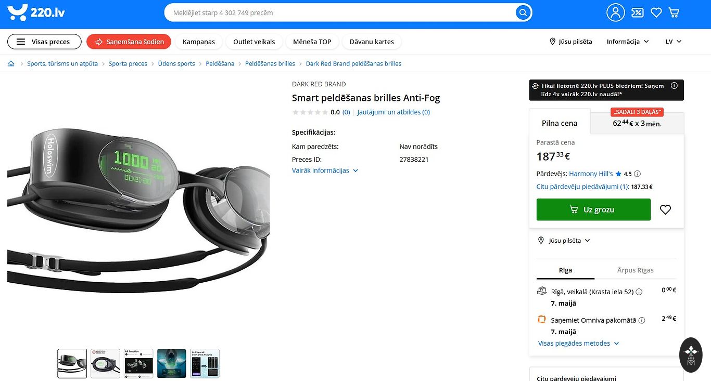Image resolution: width=711 pixels, height=381 pixels.
Task: Switch to the Ārpus Rīgas delivery tab
Action: pyautogui.click(x=635, y=270)
